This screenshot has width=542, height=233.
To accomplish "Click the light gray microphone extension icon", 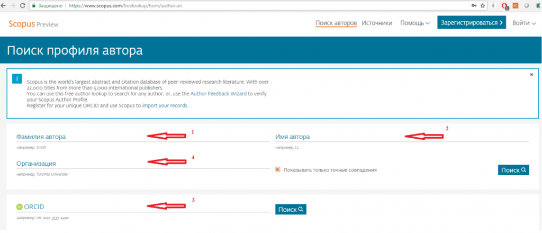I will 494,5.
